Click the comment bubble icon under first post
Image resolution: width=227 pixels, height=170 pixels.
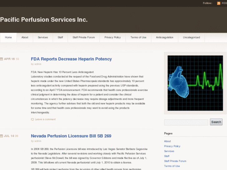(32, 119)
